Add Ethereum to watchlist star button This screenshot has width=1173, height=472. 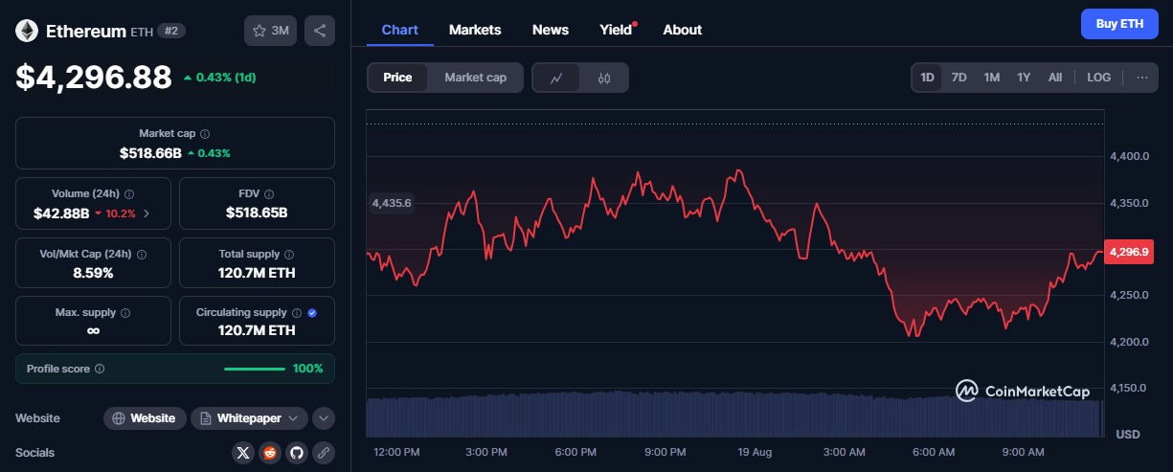pyautogui.click(x=270, y=31)
